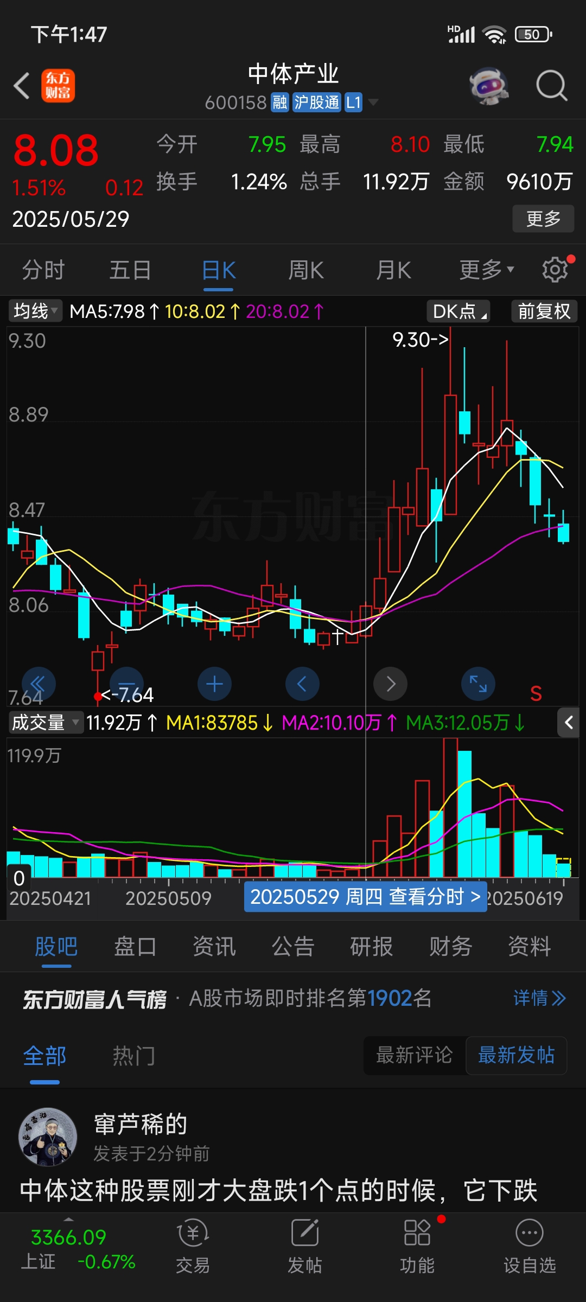
Task: Open the 公告 tab
Action: pyautogui.click(x=293, y=947)
